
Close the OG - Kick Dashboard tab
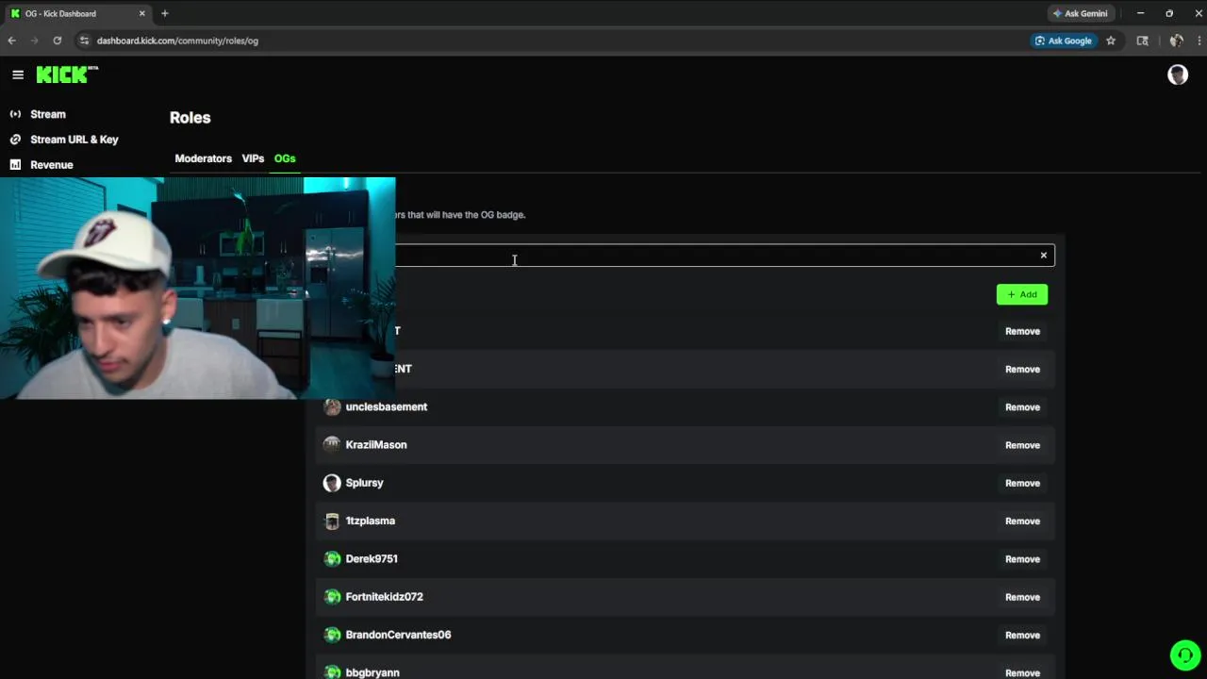142,13
